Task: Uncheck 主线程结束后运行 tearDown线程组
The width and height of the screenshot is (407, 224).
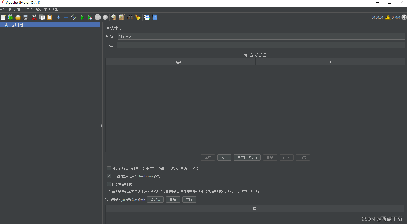Action: [x=109, y=176]
